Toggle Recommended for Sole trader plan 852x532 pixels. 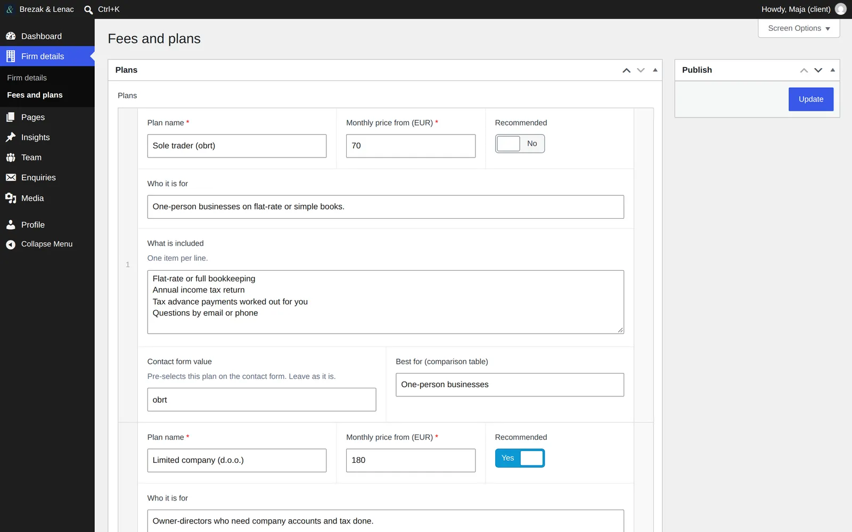(520, 144)
